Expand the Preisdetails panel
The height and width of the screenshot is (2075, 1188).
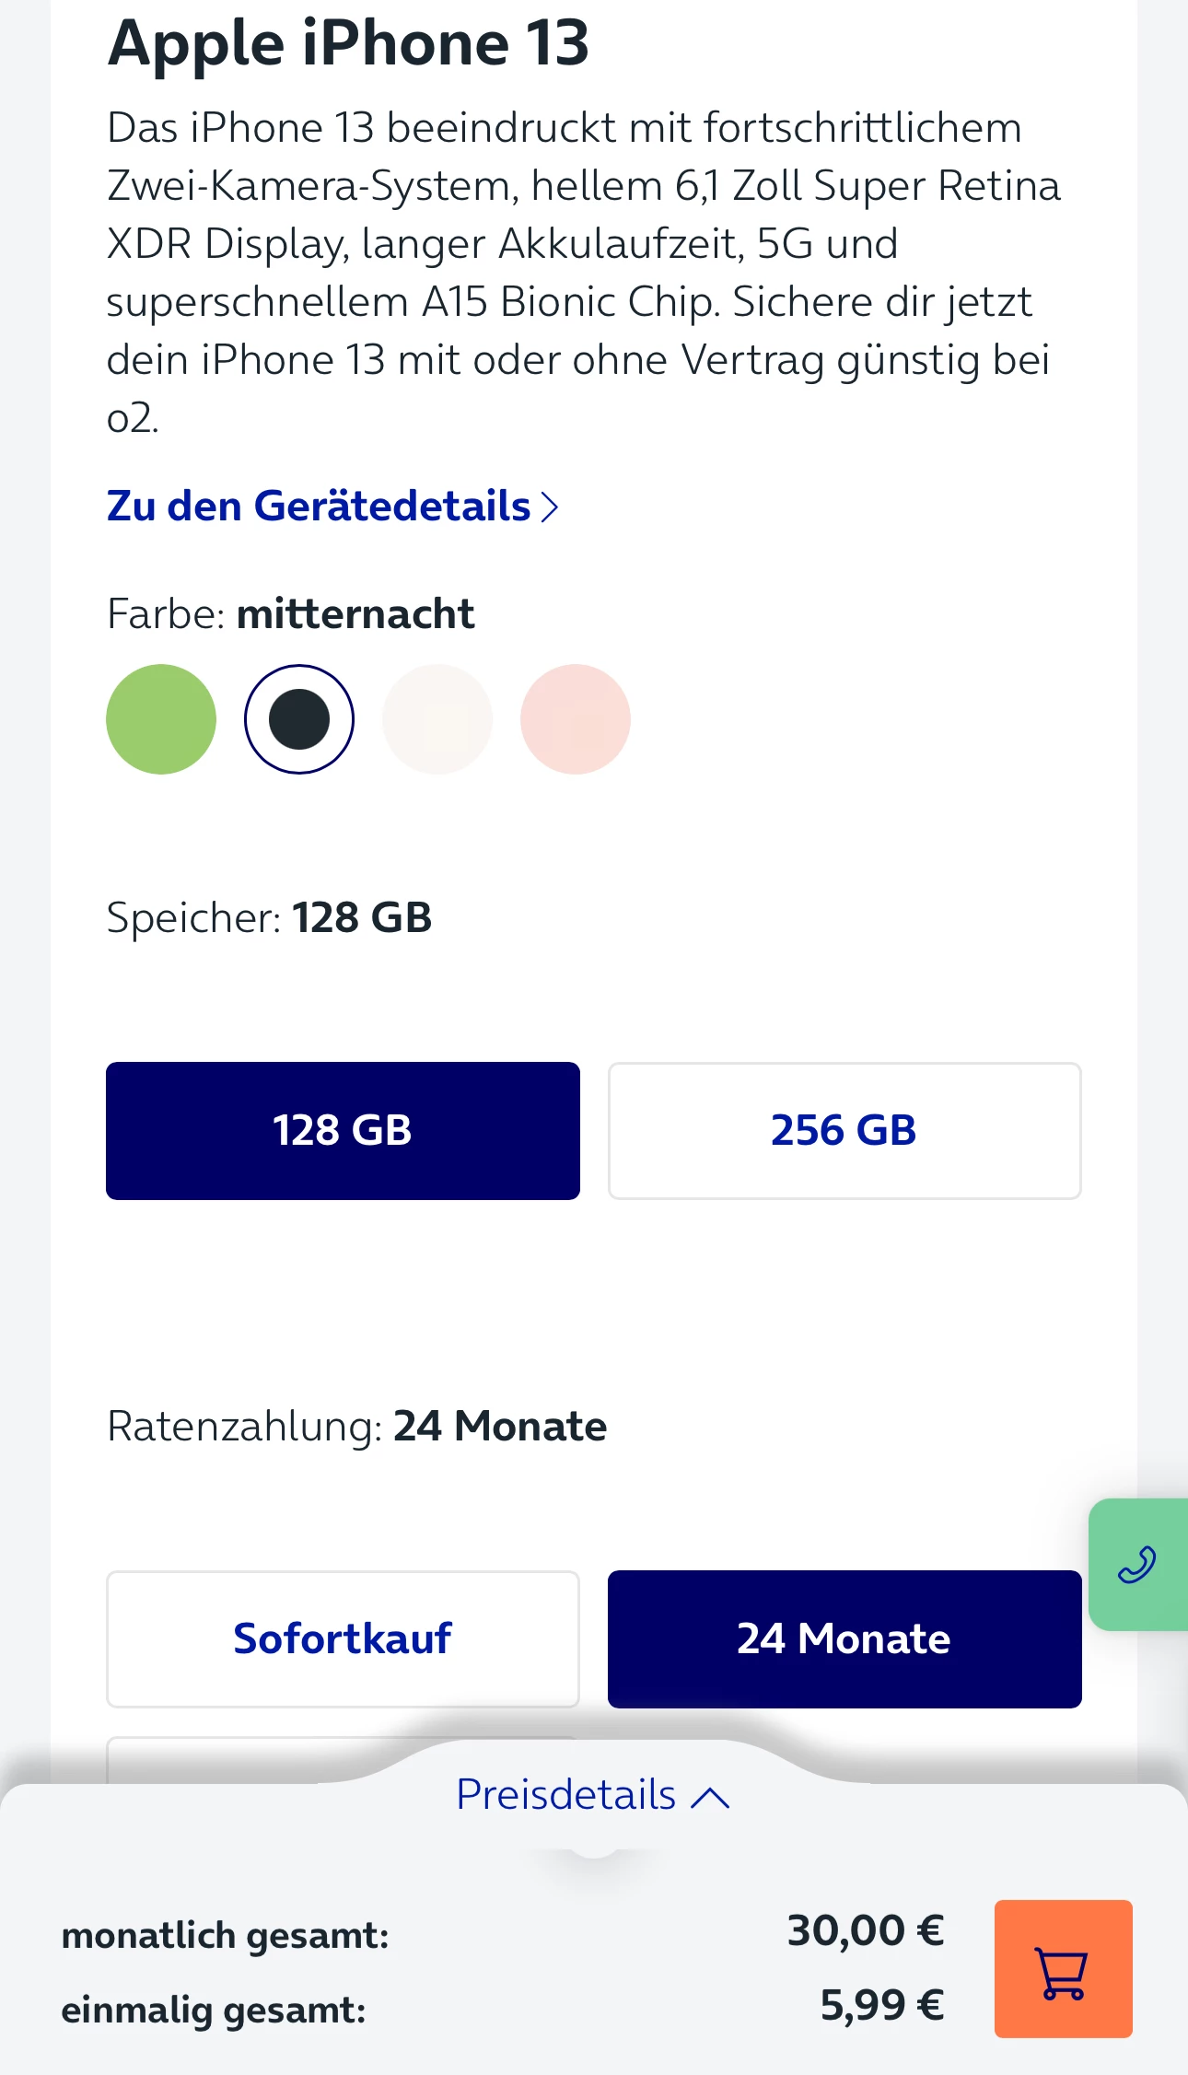pyautogui.click(x=566, y=1795)
